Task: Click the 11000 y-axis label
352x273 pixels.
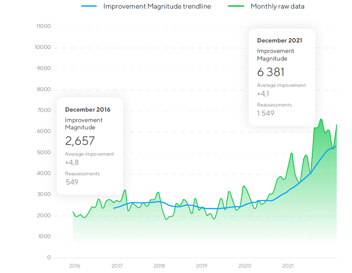Action: [x=43, y=26]
